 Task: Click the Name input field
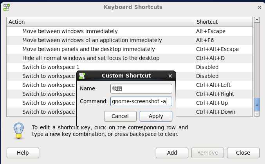[141, 89]
